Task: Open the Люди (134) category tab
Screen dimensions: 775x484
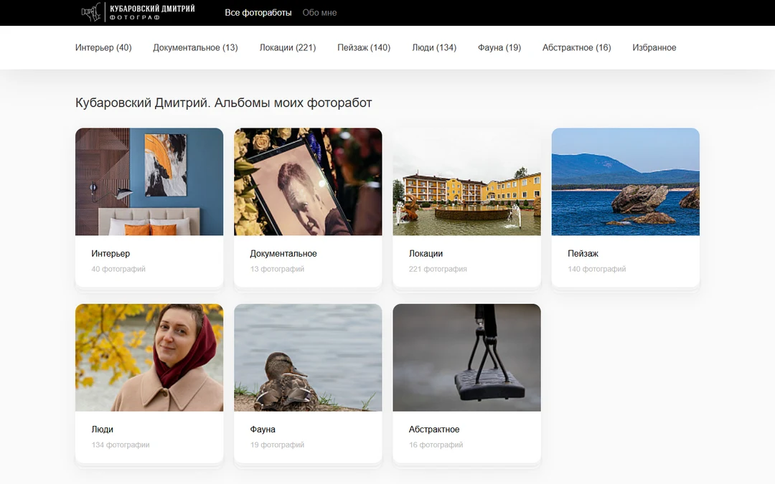Action: tap(434, 47)
